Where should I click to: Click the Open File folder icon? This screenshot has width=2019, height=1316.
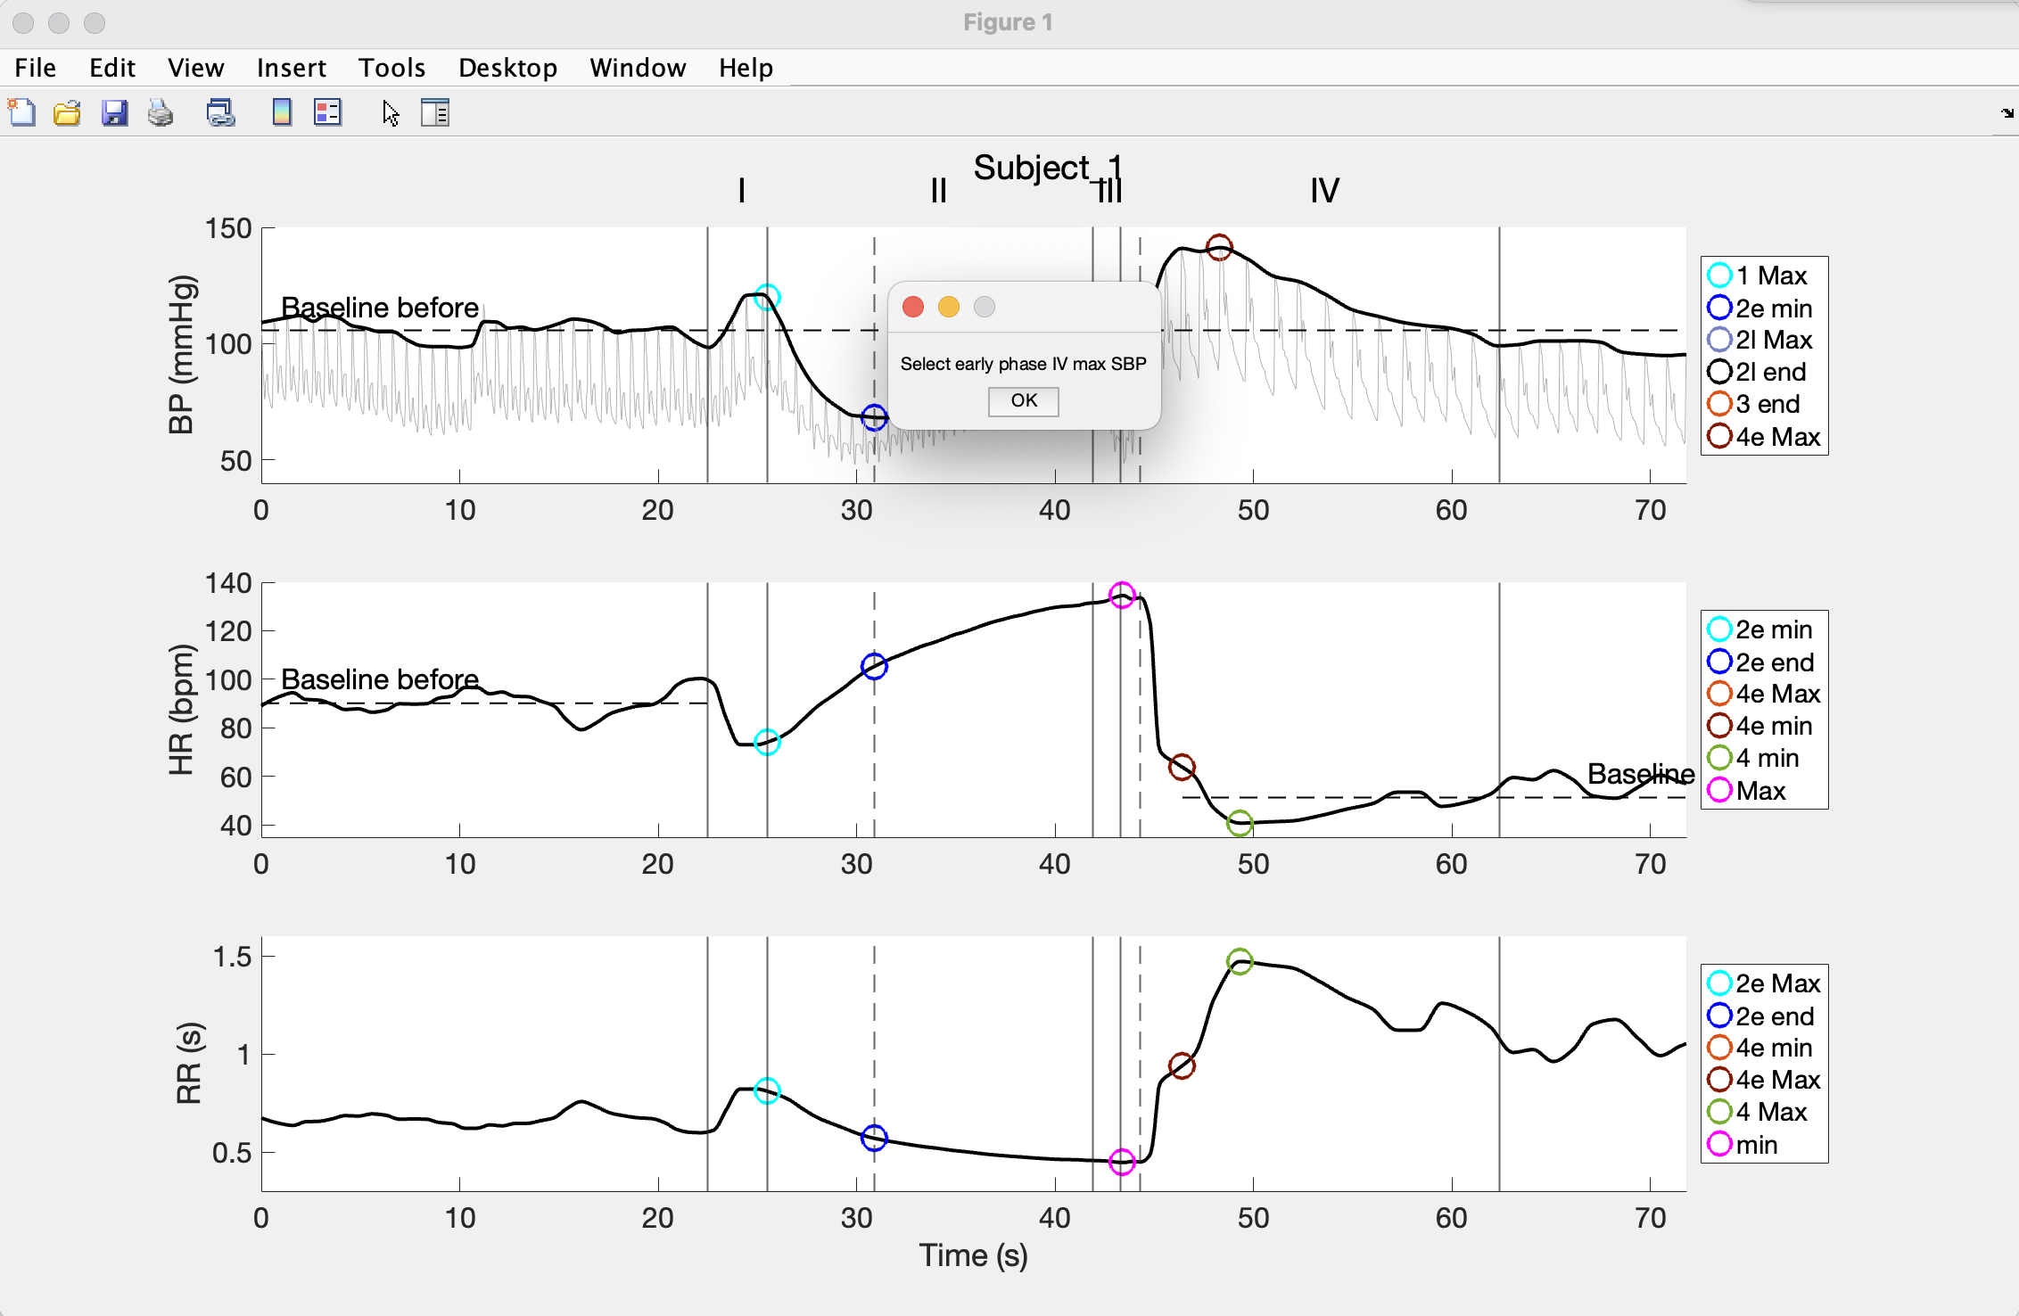tap(67, 113)
